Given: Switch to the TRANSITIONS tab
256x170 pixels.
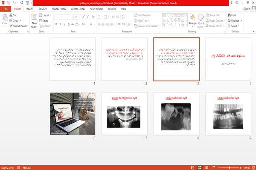Looking at the screenshot, I should tap(59, 9).
